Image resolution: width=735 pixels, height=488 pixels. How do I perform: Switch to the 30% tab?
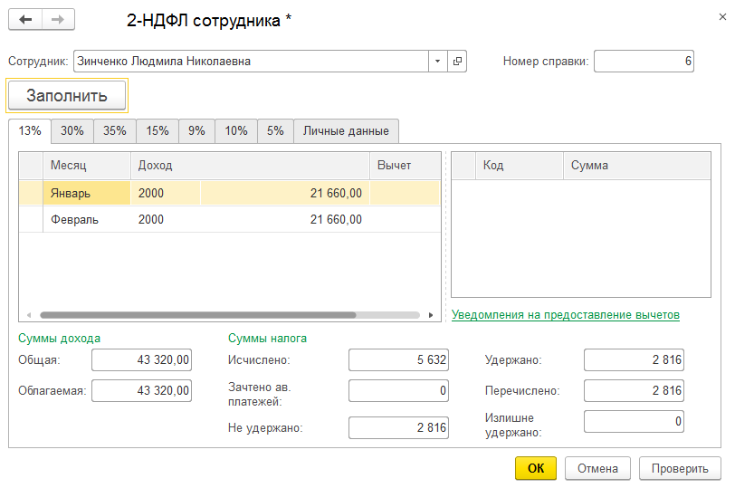click(72, 130)
